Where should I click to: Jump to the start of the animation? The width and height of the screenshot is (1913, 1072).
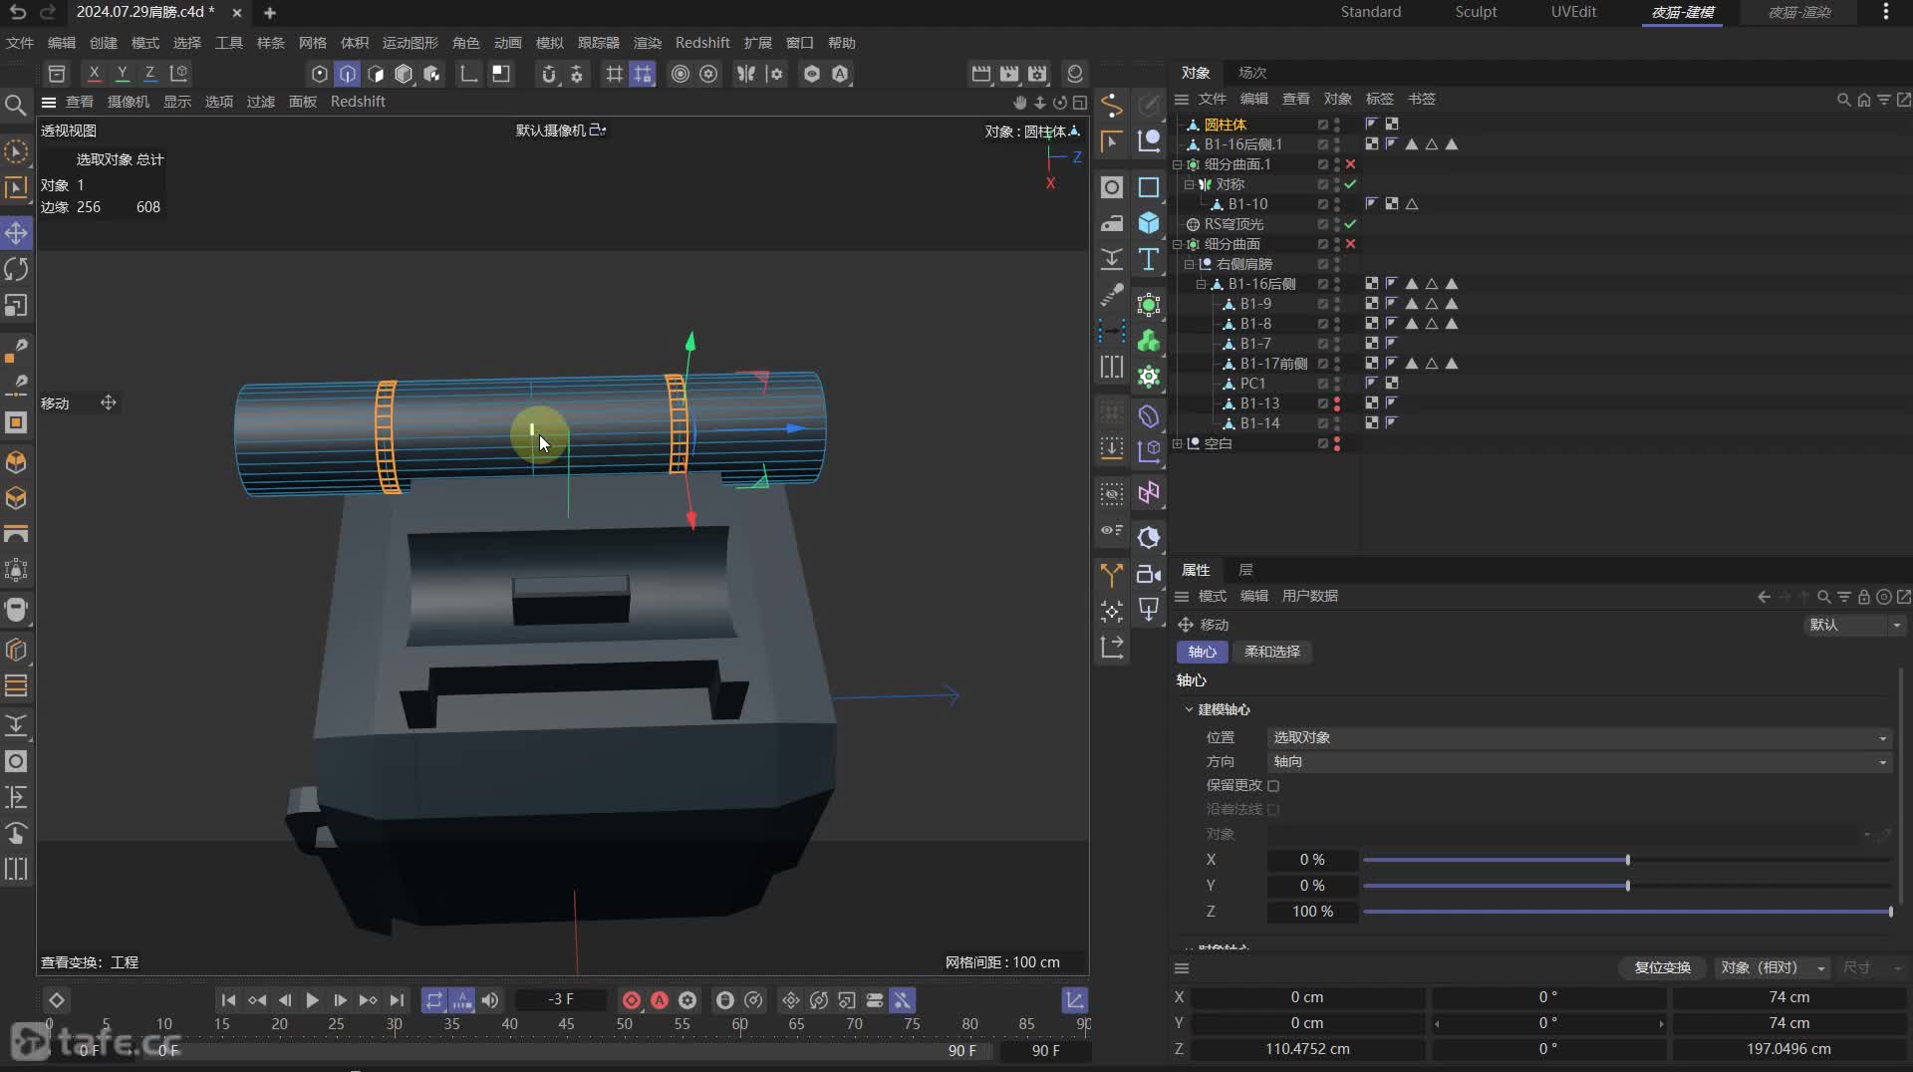[x=228, y=999]
